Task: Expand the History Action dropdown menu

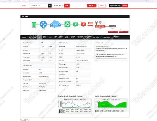Action: click(x=107, y=37)
